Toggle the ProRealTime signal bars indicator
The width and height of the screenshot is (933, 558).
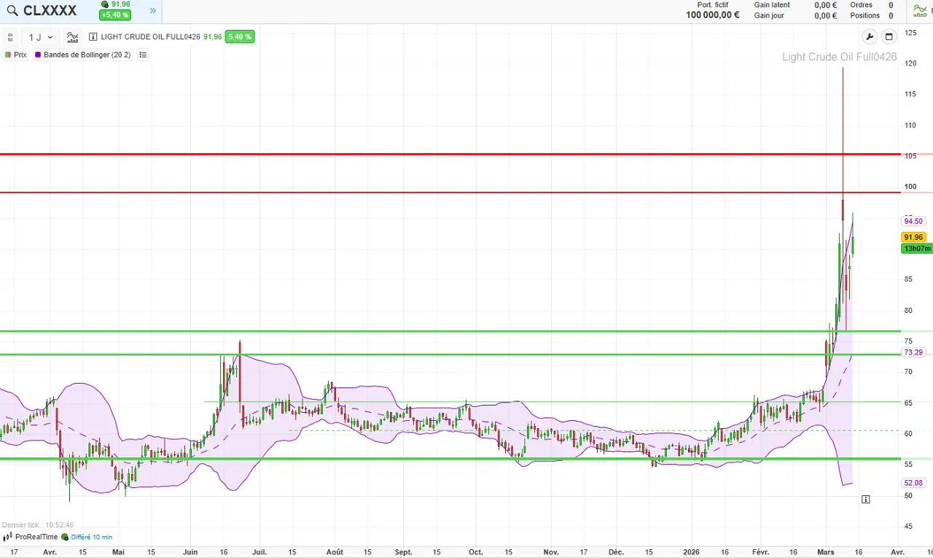[x=7, y=537]
